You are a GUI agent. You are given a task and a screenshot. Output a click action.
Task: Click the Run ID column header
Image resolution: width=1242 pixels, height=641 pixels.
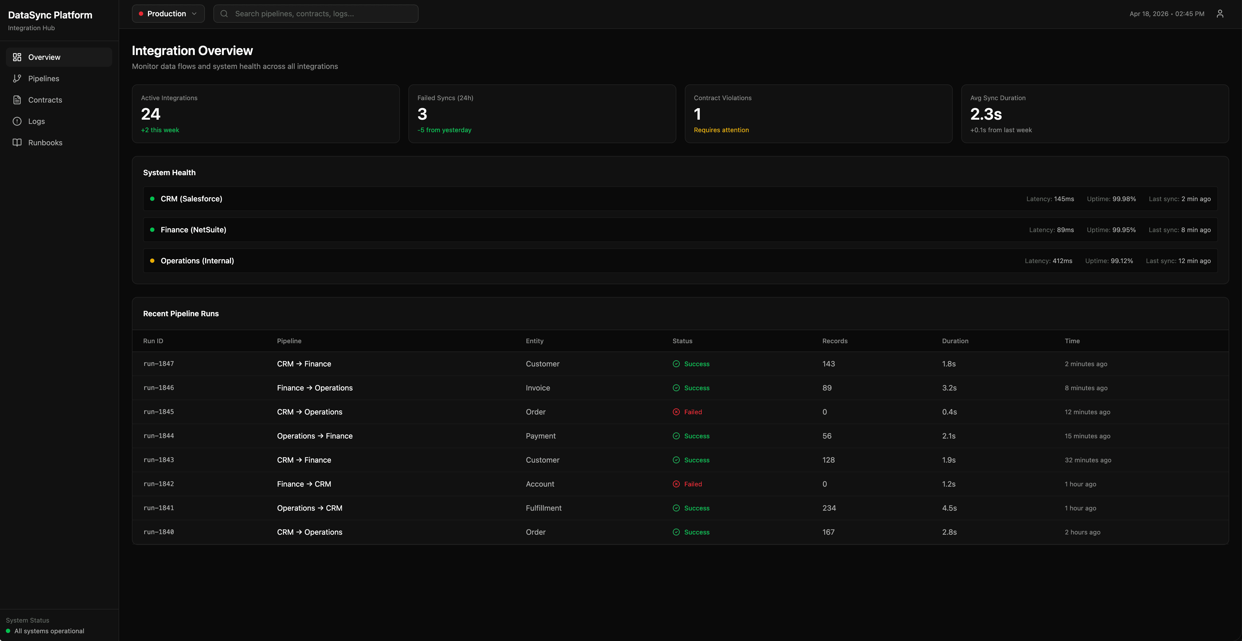(x=153, y=341)
